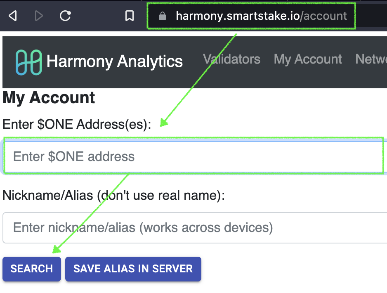Go back using the browser back arrow
This screenshot has width=387, height=293.
coord(13,16)
